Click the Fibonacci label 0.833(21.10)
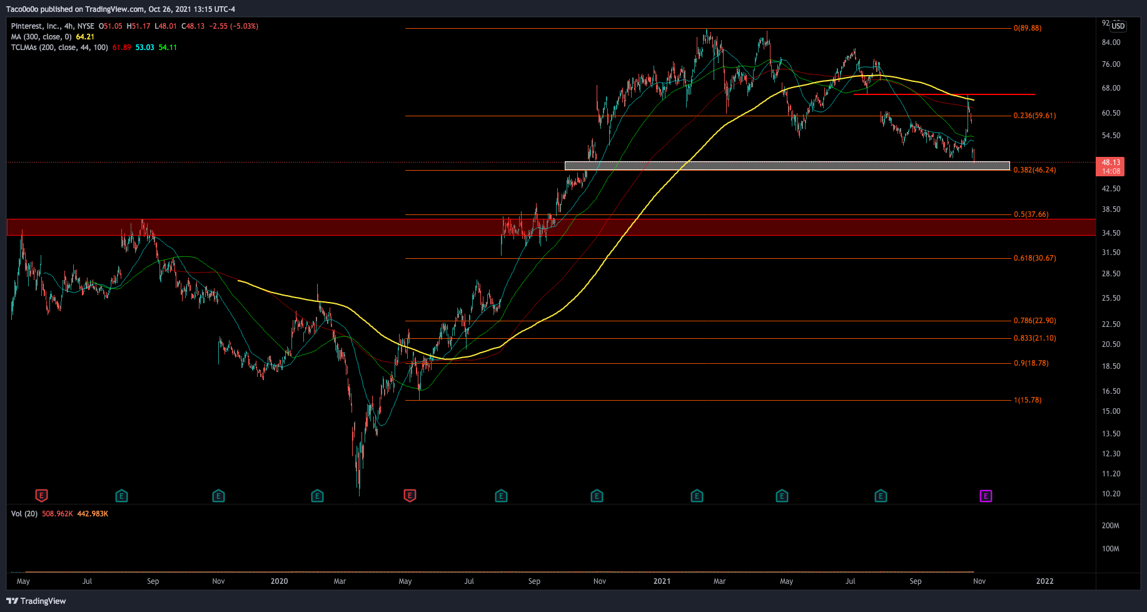The image size is (1147, 612). [x=1034, y=338]
